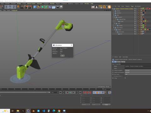The image size is (151, 113).
Task: Toggle the Z axis lock icon
Action: [14, 7]
